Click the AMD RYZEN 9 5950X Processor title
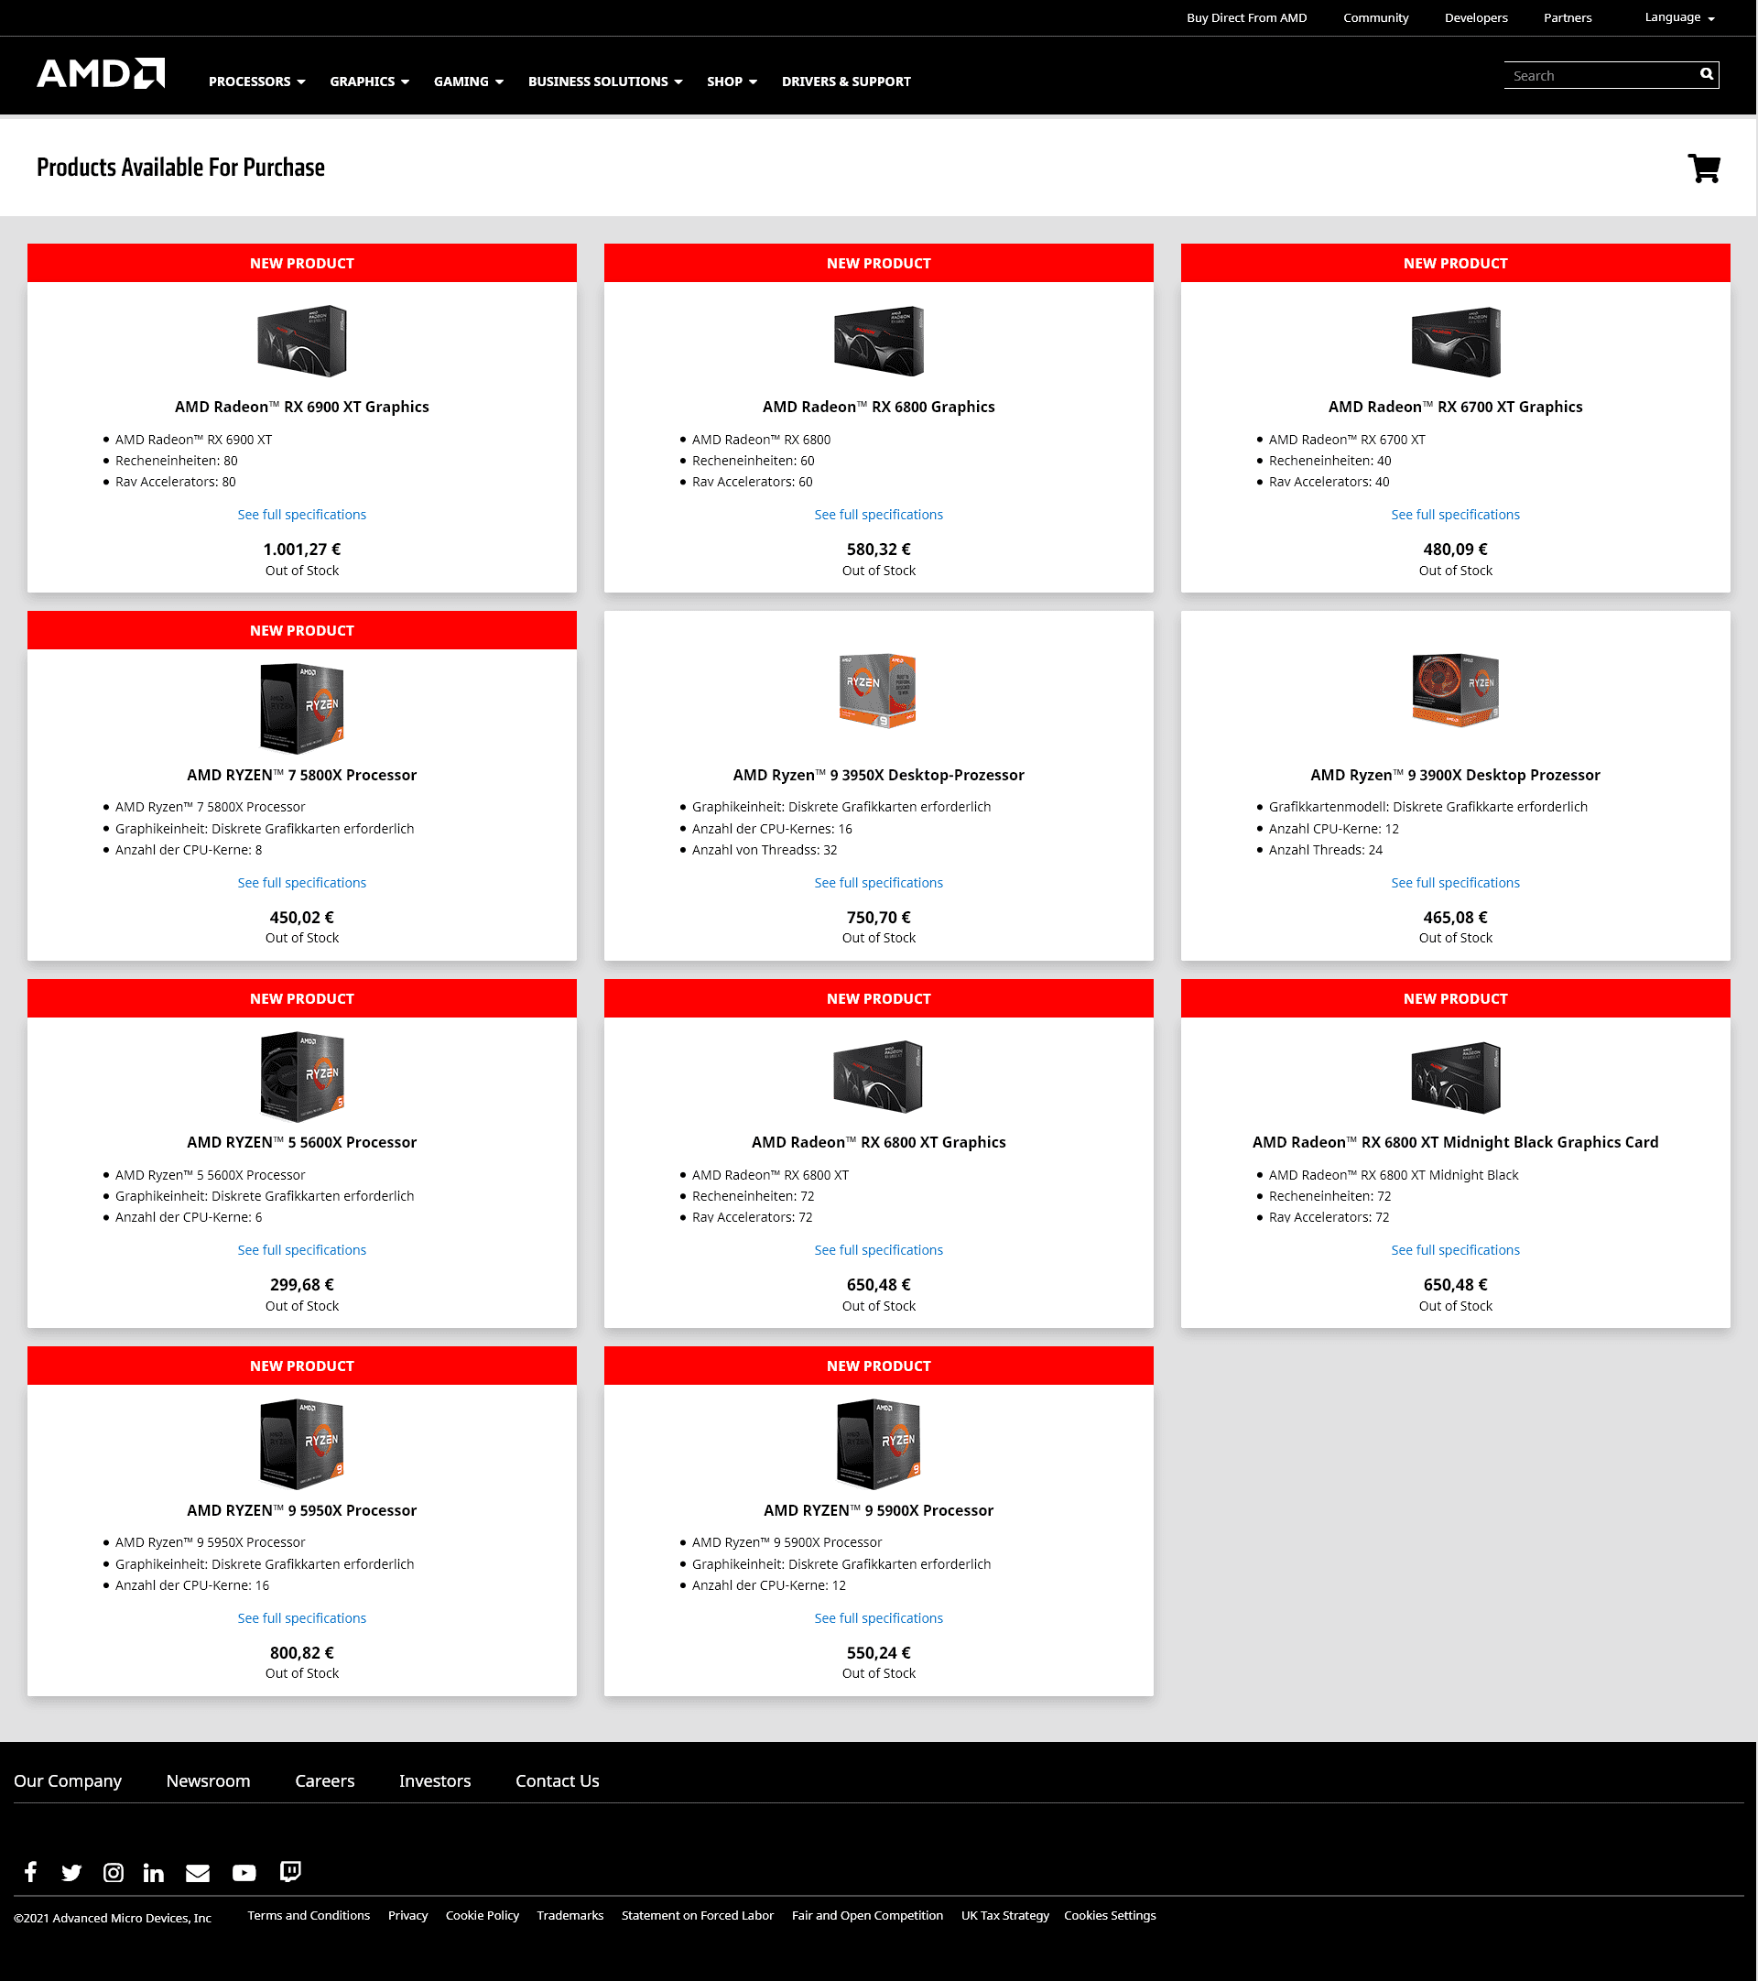1758x1981 pixels. coord(302,1511)
